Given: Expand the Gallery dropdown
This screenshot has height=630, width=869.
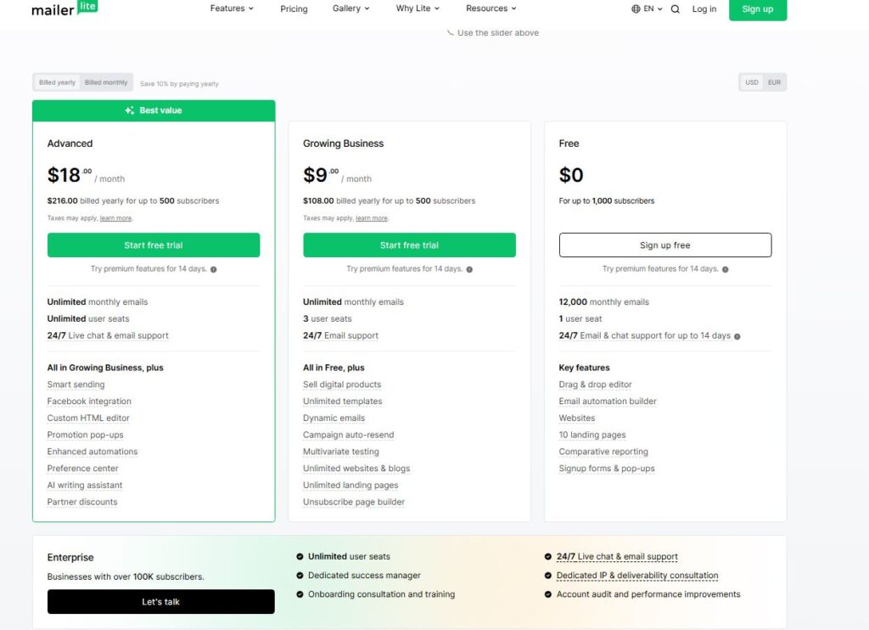Looking at the screenshot, I should point(350,8).
